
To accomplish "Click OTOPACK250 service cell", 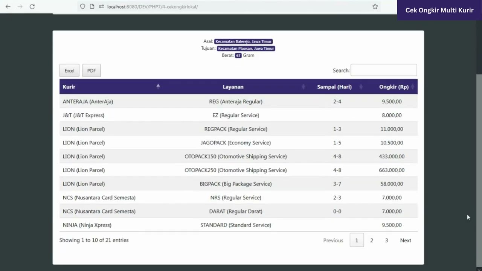I will pos(236,170).
